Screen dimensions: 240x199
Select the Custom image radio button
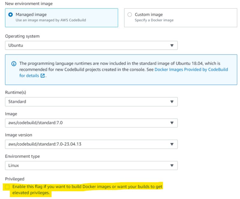130,15
